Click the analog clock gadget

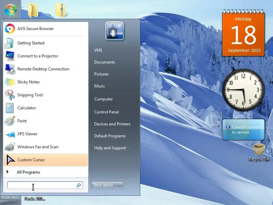(x=243, y=90)
